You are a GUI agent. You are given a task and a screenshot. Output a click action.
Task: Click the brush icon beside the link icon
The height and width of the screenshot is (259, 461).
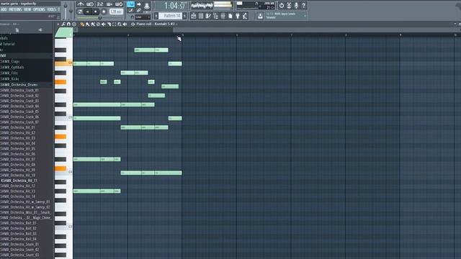pyautogui.click(x=130, y=11)
